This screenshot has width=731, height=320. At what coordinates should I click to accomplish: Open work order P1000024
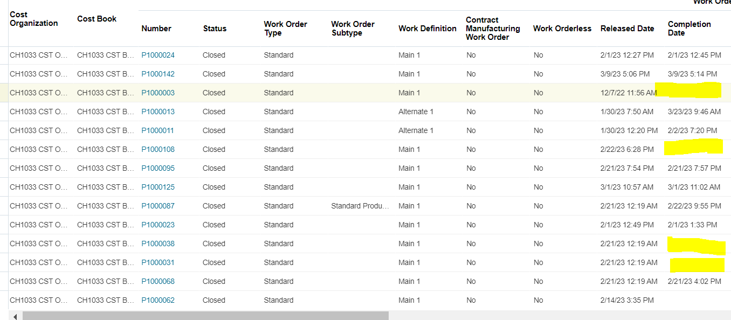[x=158, y=55]
